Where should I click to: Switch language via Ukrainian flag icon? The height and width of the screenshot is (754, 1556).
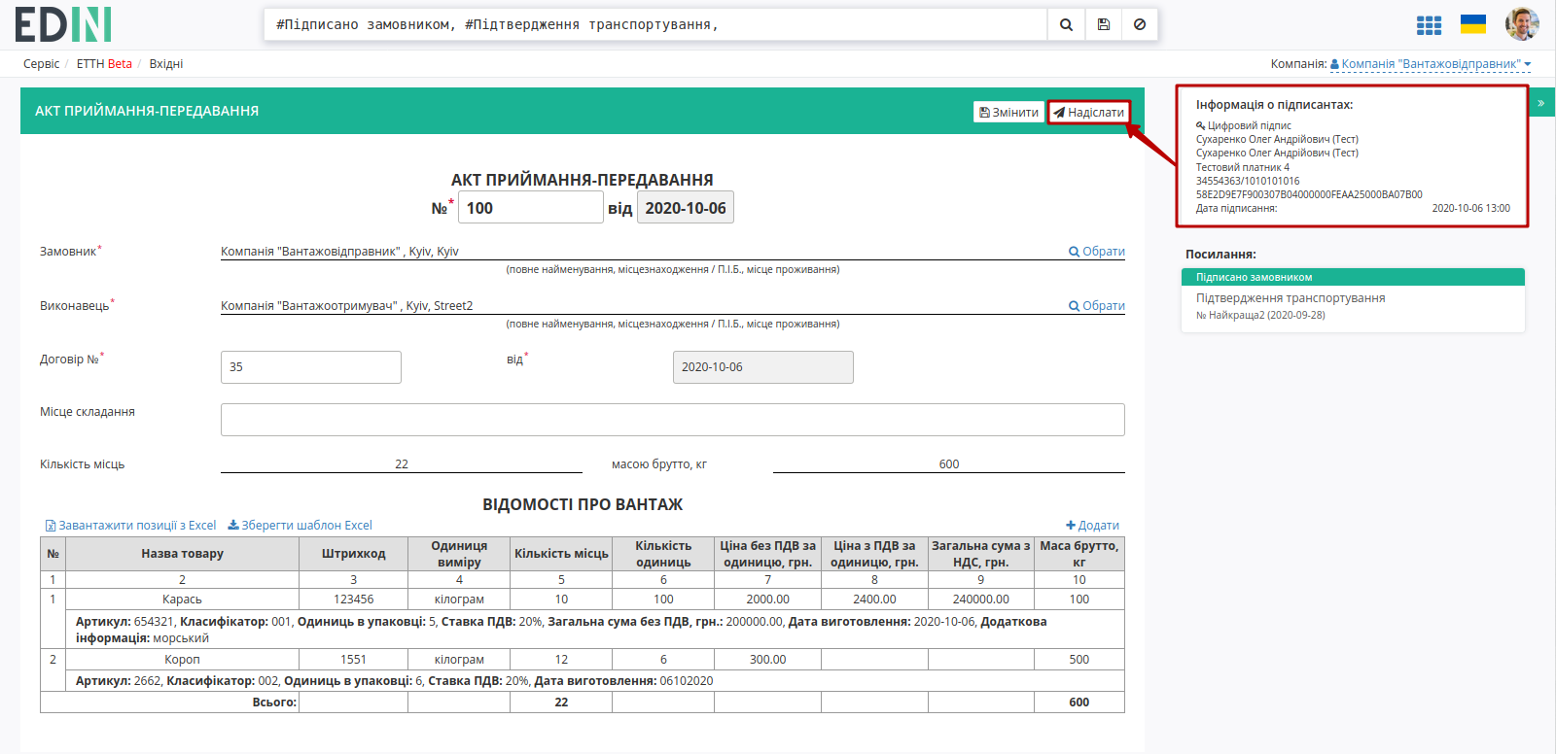pyautogui.click(x=1473, y=24)
